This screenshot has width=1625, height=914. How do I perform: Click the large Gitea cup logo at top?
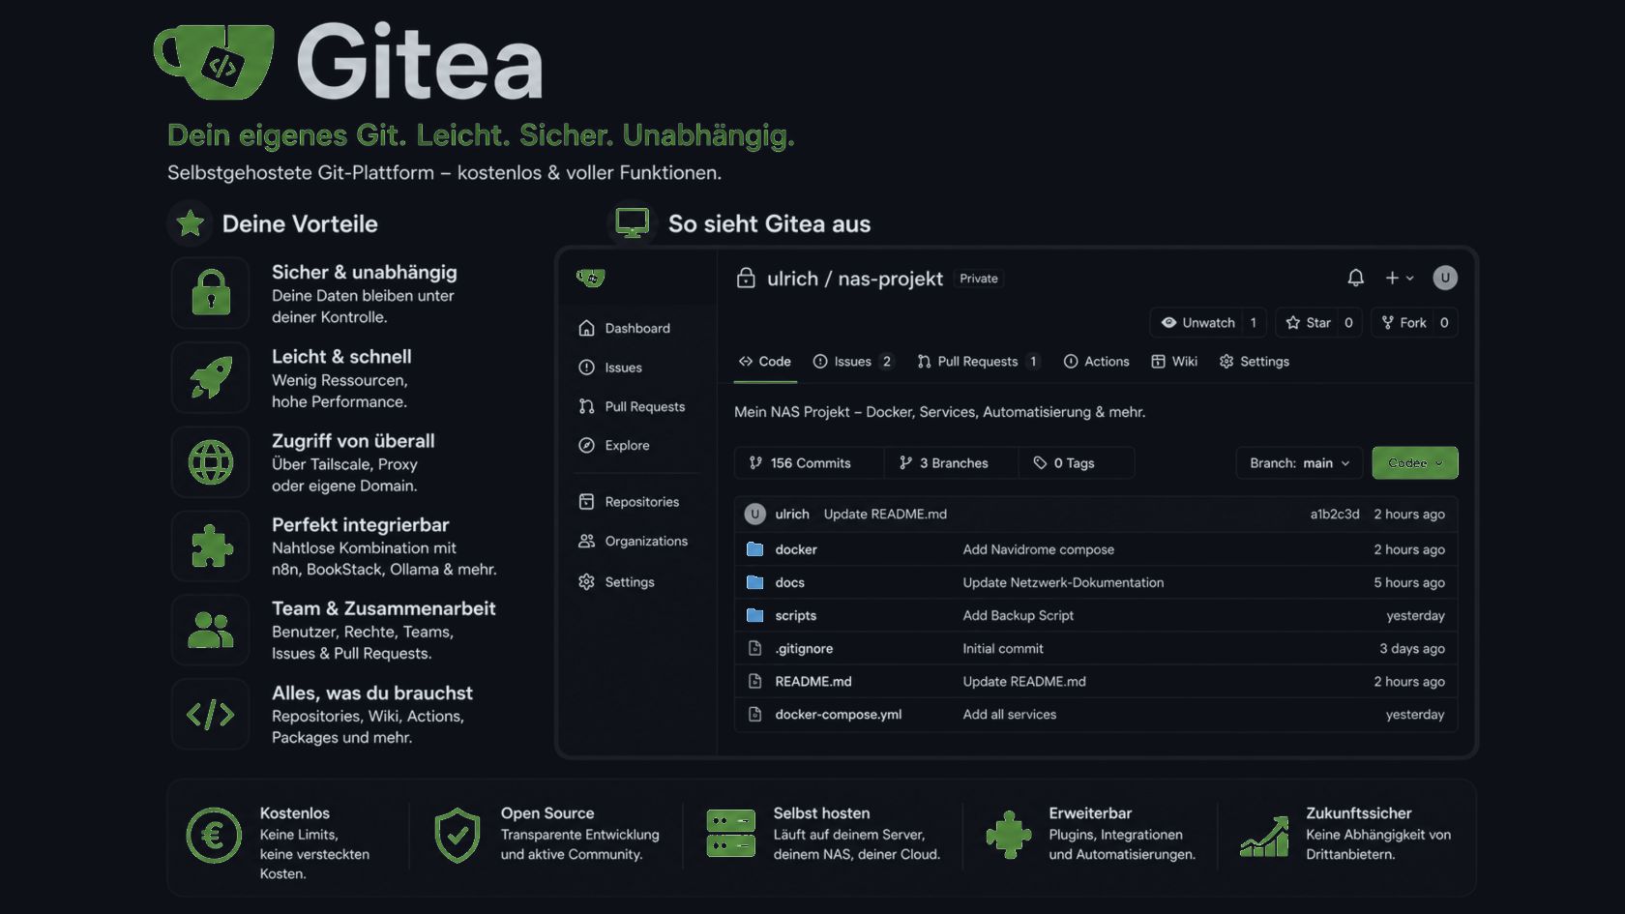pos(215,62)
